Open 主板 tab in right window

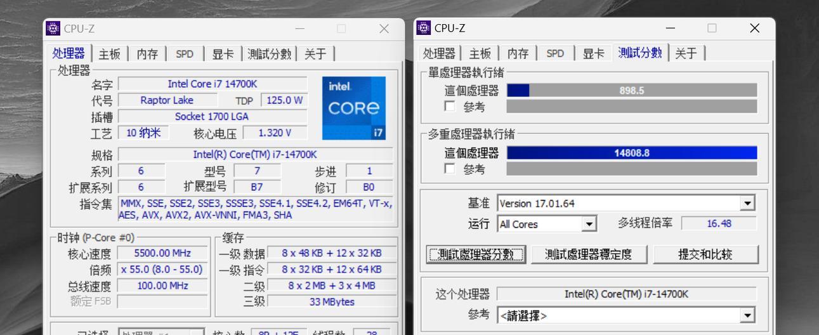[x=480, y=53]
